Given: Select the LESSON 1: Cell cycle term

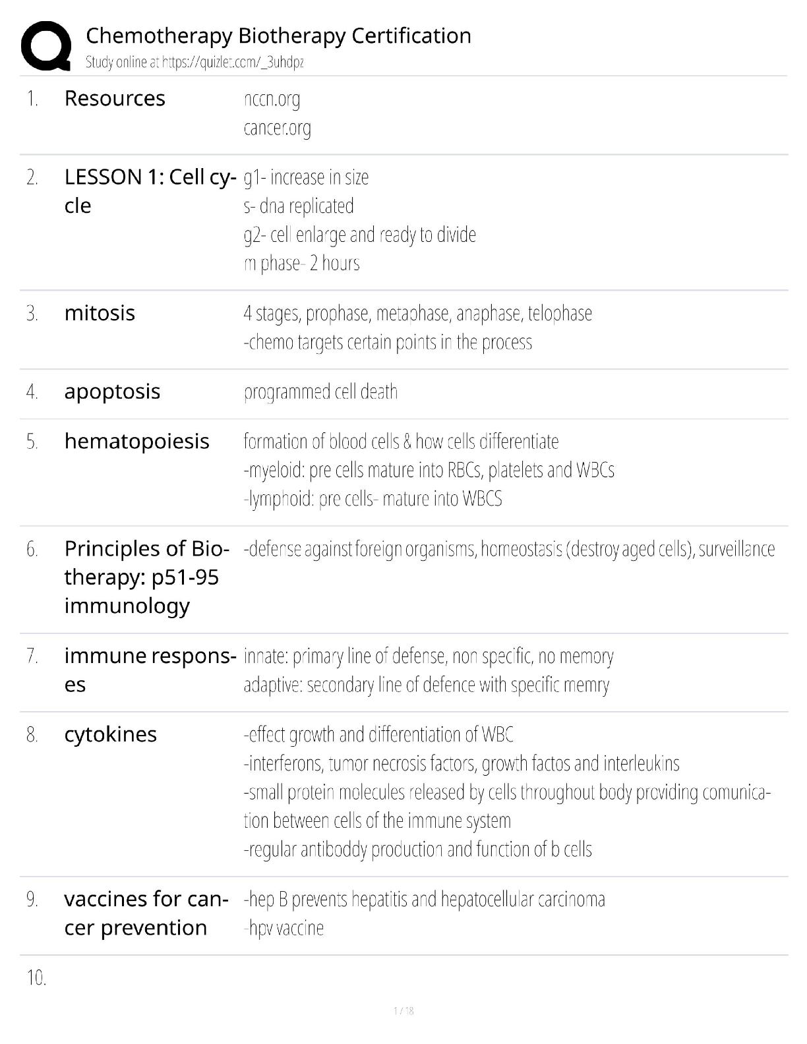Looking at the screenshot, I should point(150,191).
